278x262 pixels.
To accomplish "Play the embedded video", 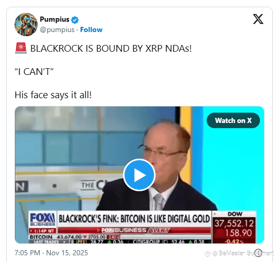I will point(139,175).
